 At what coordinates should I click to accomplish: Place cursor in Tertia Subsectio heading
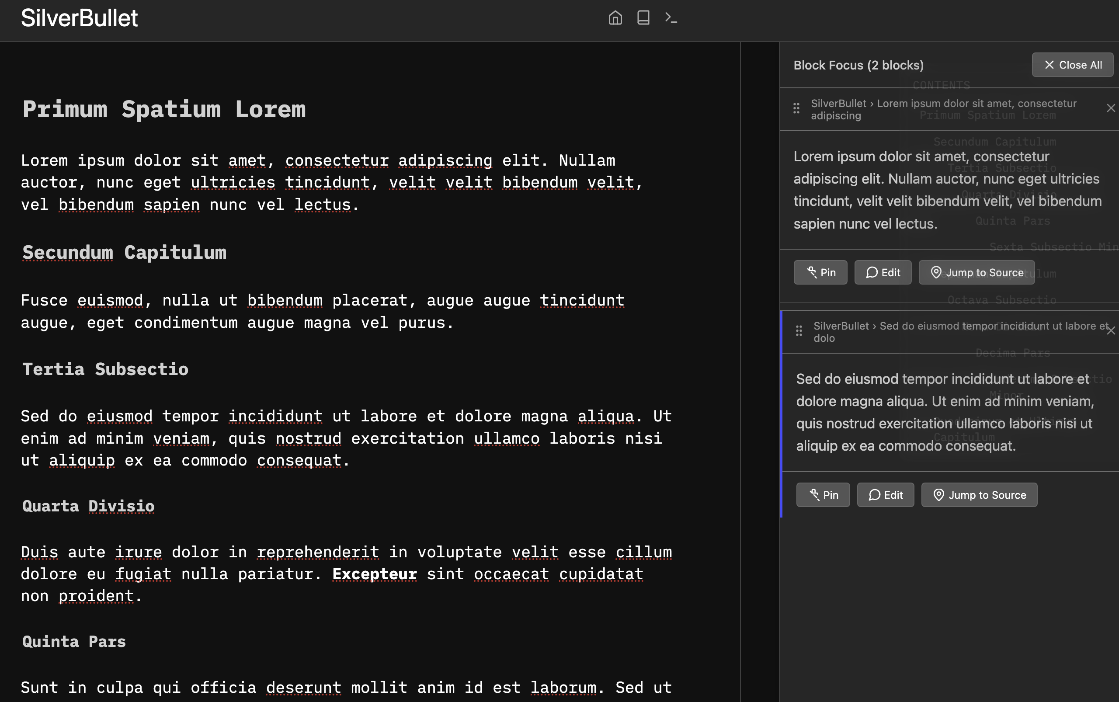click(x=105, y=369)
